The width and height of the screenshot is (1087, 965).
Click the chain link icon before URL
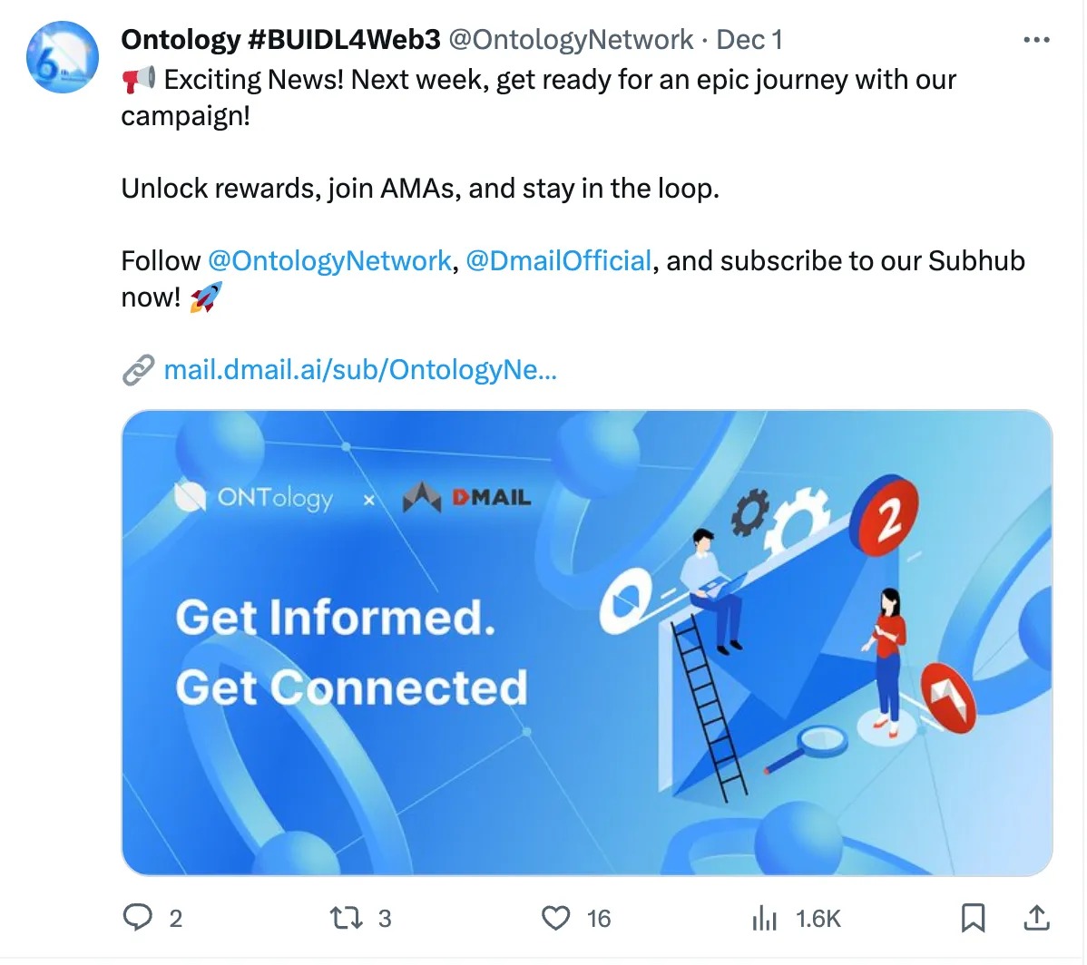138,370
